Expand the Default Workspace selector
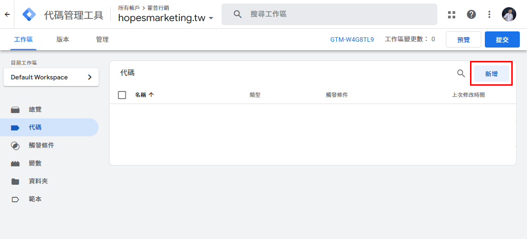 (x=51, y=77)
